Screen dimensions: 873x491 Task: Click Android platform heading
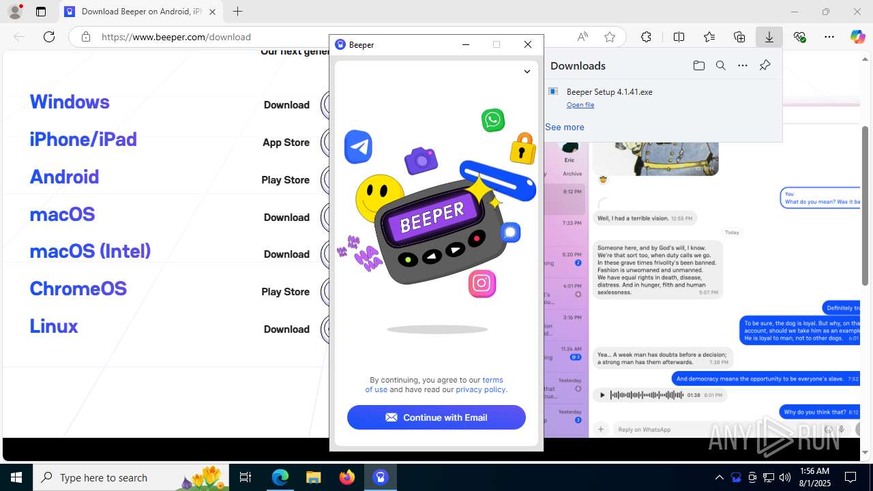click(x=64, y=177)
